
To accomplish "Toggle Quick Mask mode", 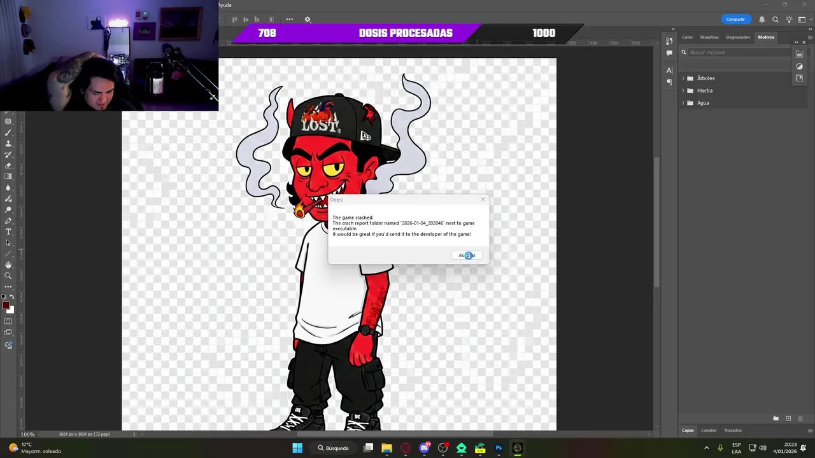I will pos(8,321).
